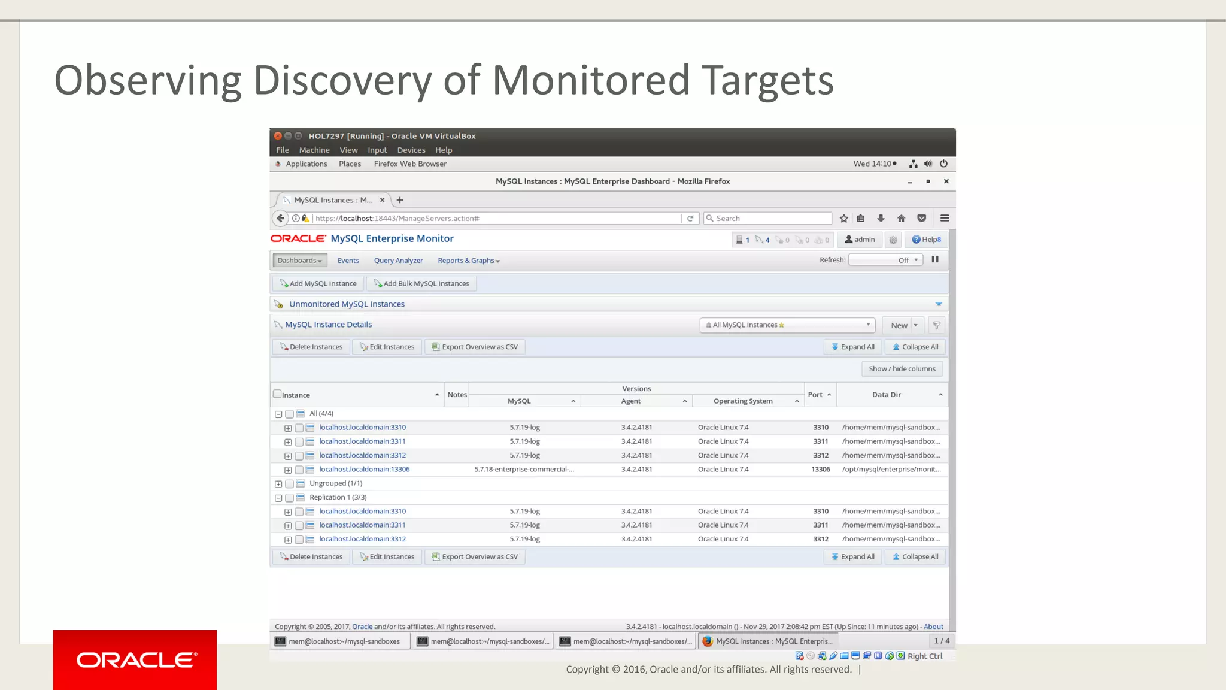Open the All MySQL Instances dropdown
This screenshot has height=690, width=1226.
click(787, 325)
